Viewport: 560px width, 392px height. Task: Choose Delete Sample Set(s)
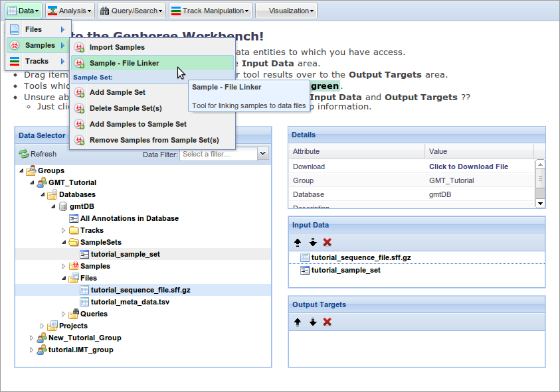point(153,108)
